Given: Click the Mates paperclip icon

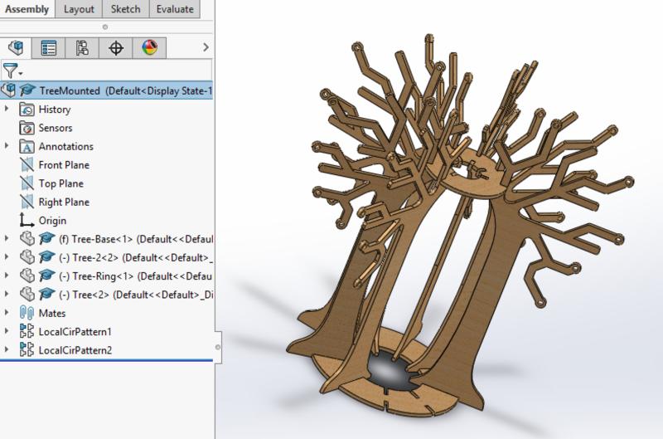Looking at the screenshot, I should click(27, 313).
